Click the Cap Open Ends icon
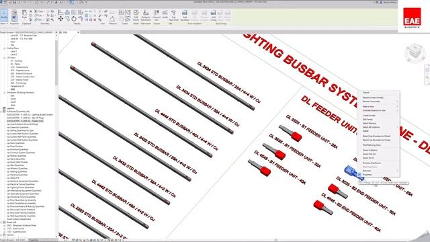This screenshot has height=242, width=430. (173, 15)
